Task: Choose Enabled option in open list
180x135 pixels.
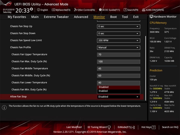Action: pyautogui.click(x=118, y=91)
